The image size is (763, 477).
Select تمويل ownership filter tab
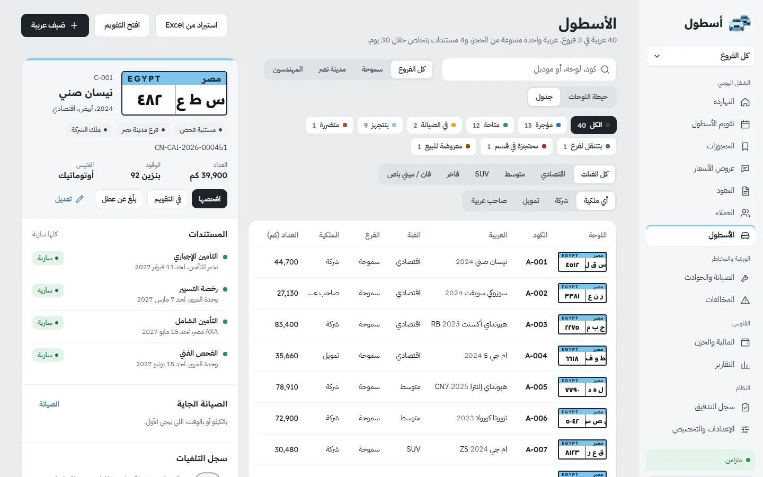531,201
